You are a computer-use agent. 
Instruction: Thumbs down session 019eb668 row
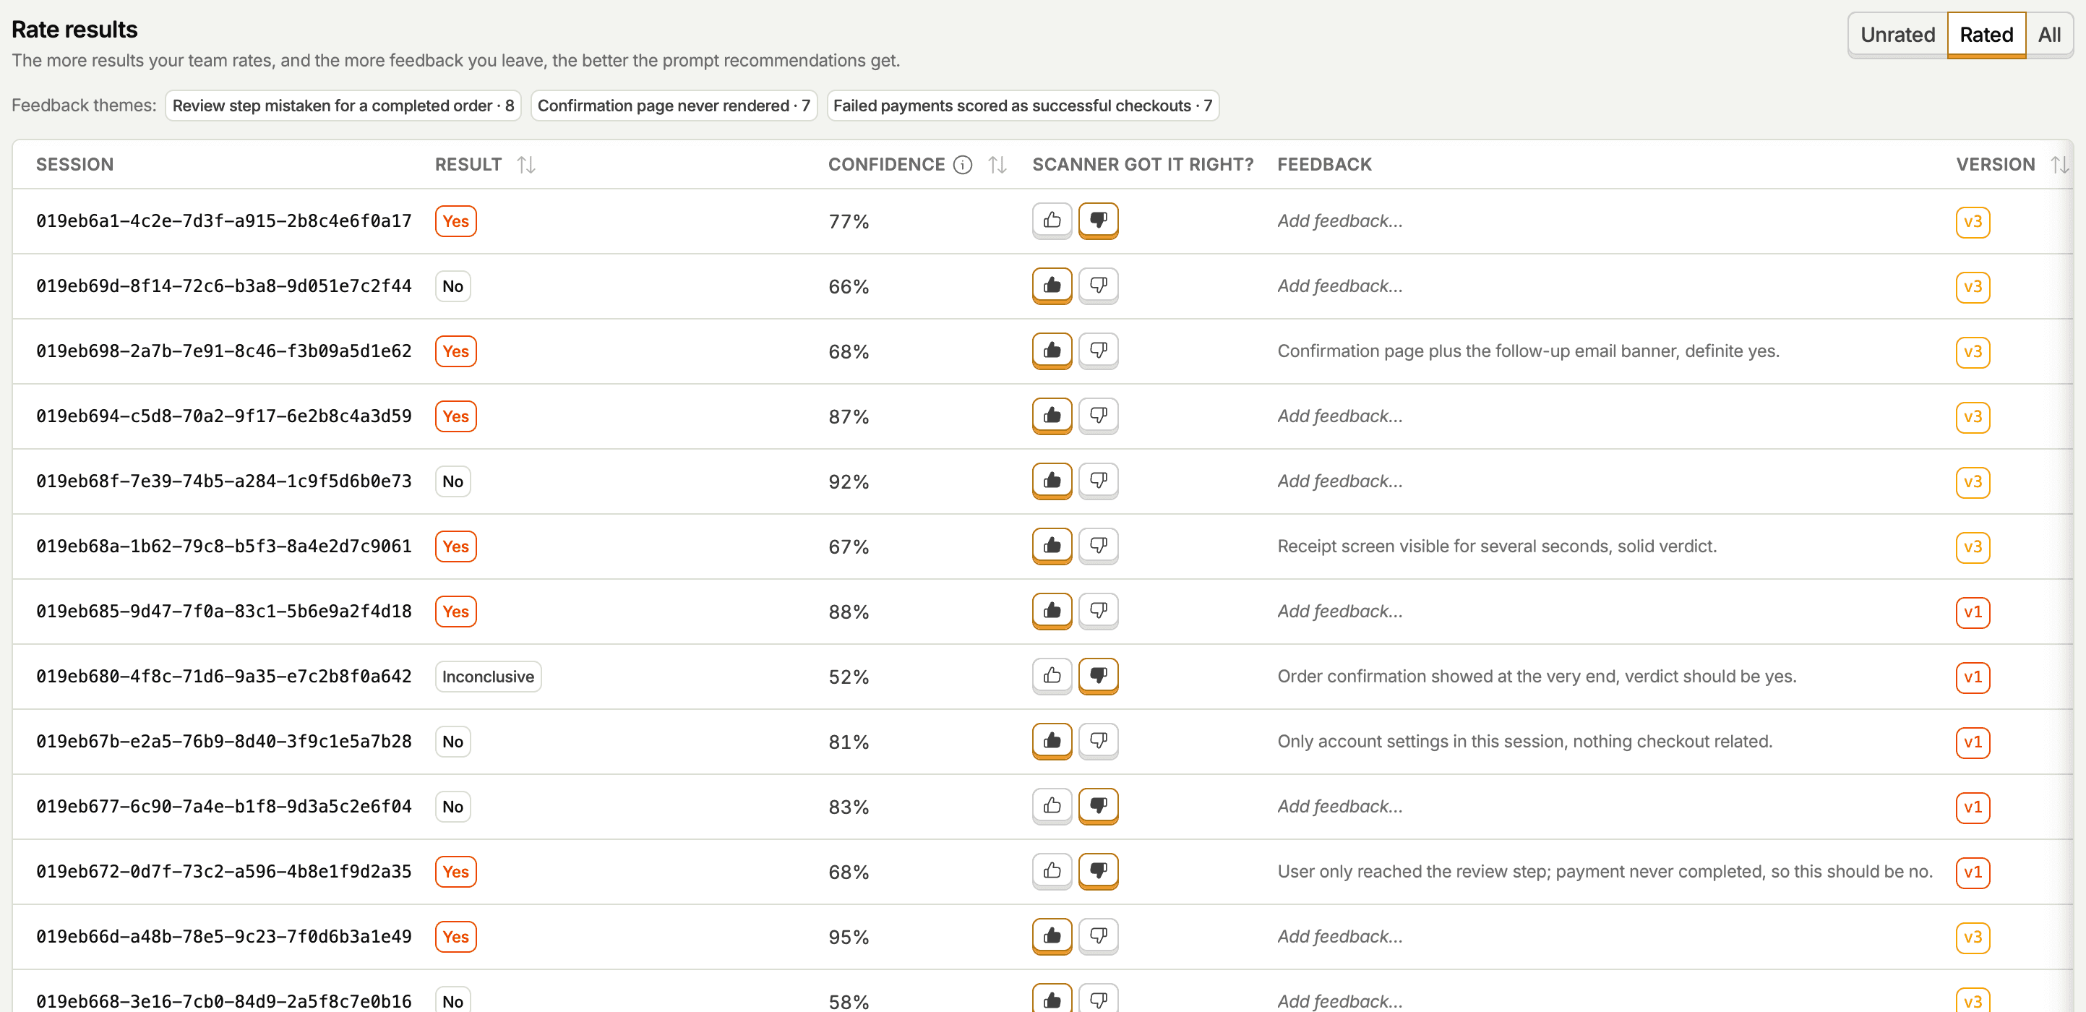(x=1098, y=999)
